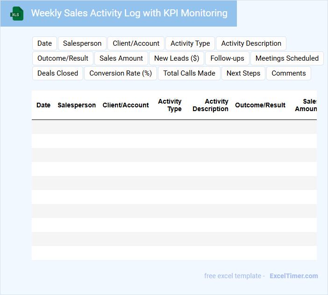Select the Outcome/Result tag
The image size is (328, 295).
point(63,58)
